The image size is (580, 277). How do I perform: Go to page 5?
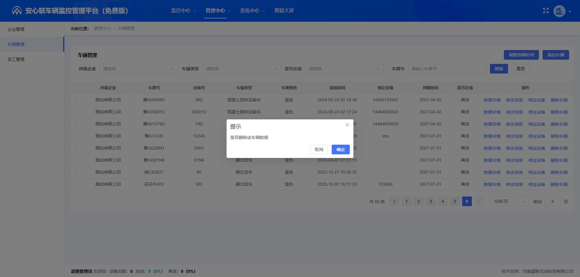[x=455, y=201]
